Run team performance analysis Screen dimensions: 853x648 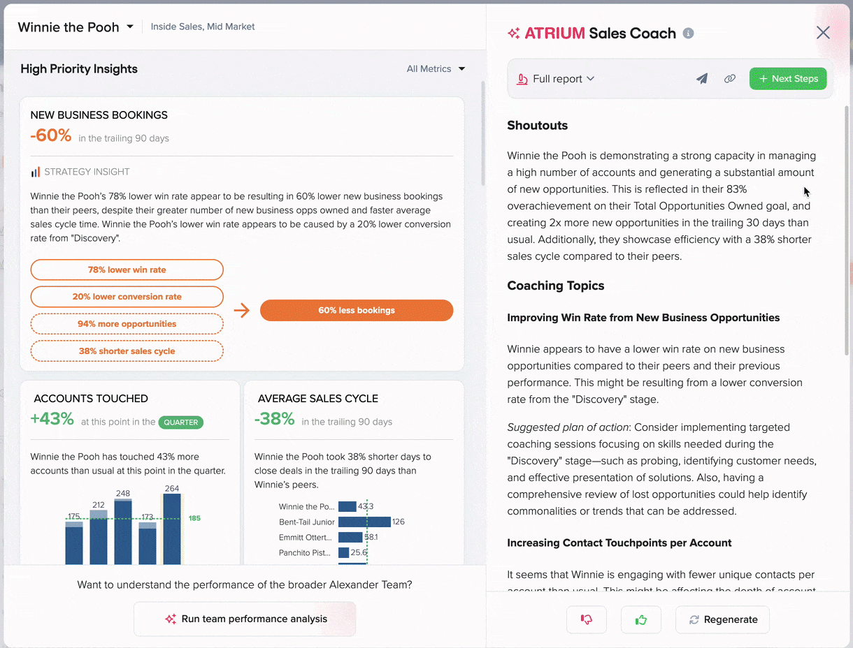click(245, 619)
